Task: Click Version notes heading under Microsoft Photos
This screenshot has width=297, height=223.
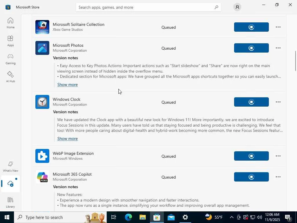Action: (65, 58)
